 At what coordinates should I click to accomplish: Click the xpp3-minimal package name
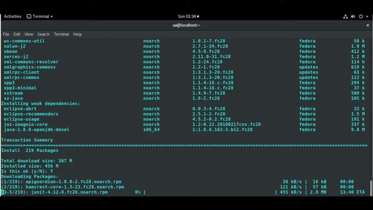tap(20, 88)
